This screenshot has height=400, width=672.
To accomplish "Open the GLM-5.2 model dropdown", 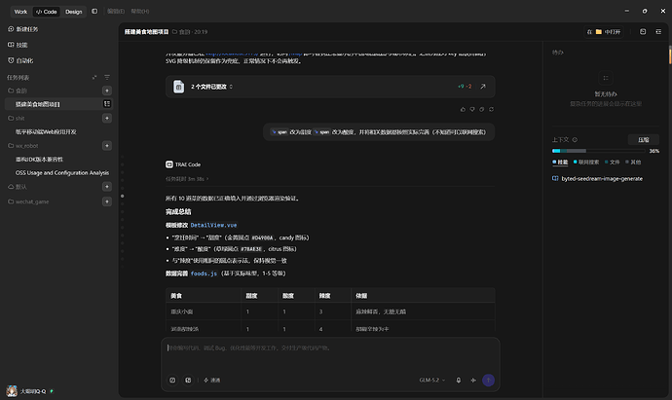I will coord(432,381).
